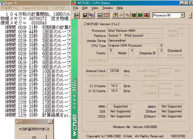Click the Super π title bar icon

pos(2,3)
